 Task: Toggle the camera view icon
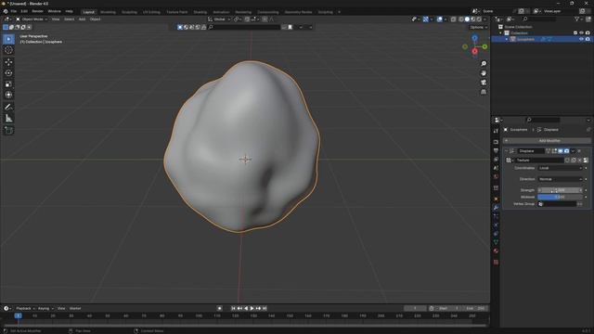point(484,83)
